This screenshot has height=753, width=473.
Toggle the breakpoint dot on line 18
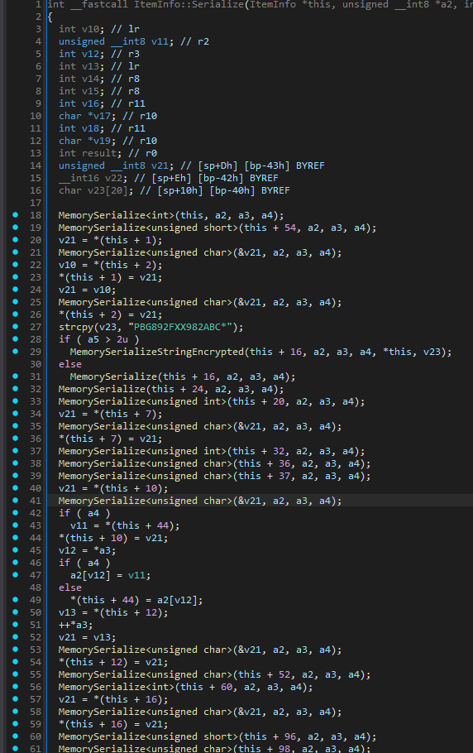16,215
